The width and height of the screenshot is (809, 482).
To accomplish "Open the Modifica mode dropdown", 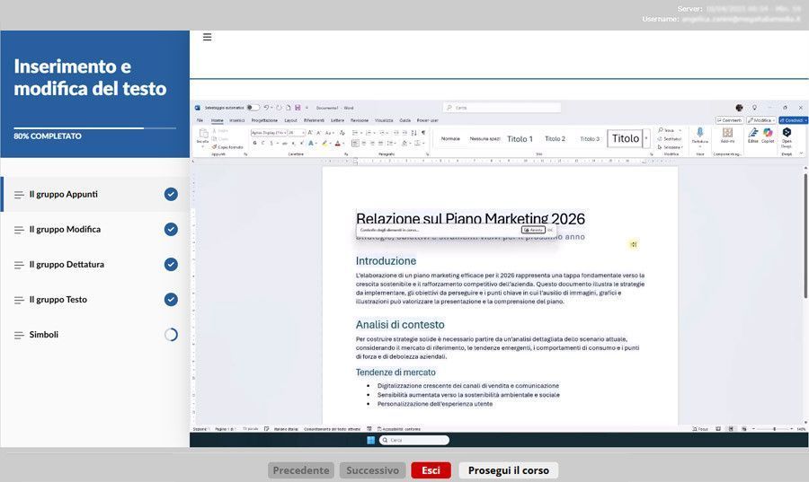I will tap(760, 119).
